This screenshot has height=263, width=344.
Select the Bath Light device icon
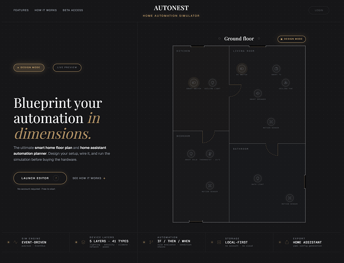coord(258,178)
